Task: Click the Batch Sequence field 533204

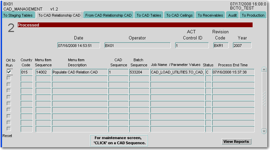Action: coord(139,72)
